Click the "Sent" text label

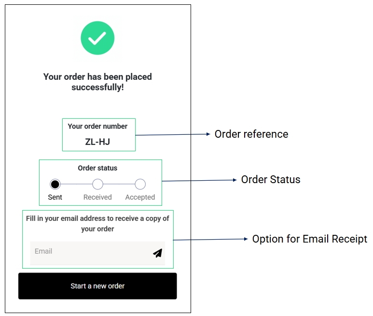pos(55,197)
